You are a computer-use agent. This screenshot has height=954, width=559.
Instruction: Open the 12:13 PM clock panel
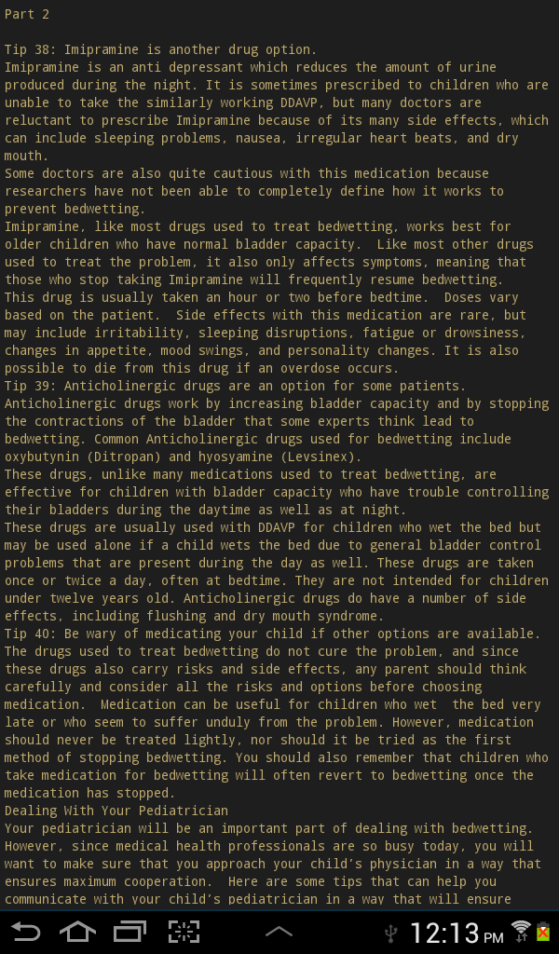[x=457, y=933]
